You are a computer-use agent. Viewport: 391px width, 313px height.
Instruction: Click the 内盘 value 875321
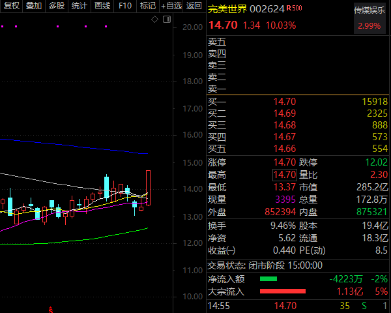click(x=372, y=212)
